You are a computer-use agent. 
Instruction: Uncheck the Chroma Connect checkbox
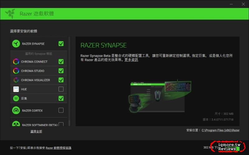pyautogui.click(x=61, y=61)
